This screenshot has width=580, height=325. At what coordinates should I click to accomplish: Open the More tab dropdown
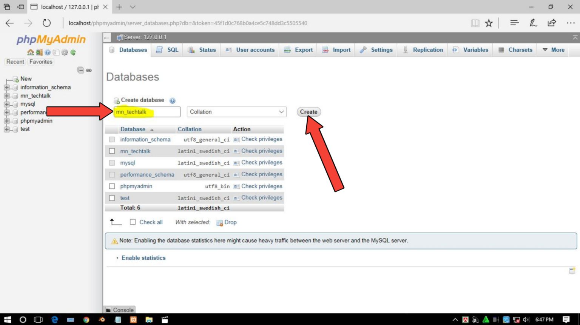(553, 50)
